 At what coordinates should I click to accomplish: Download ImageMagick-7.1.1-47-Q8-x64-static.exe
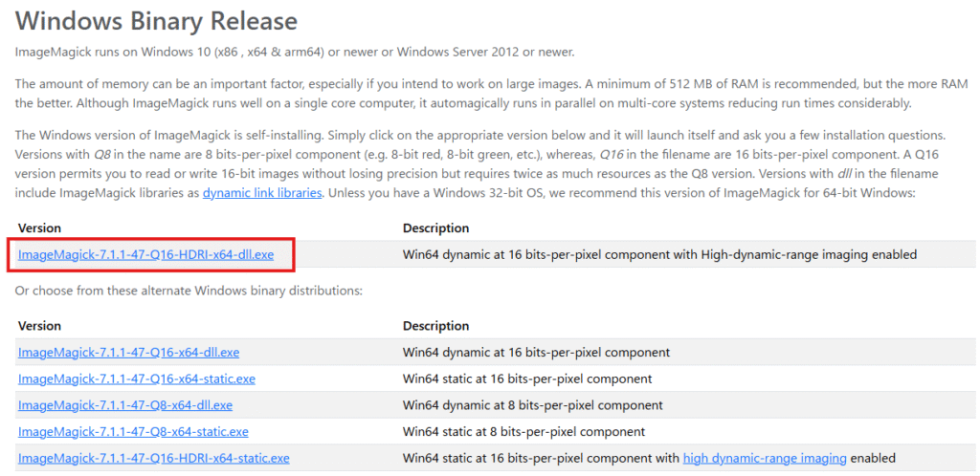(x=133, y=432)
